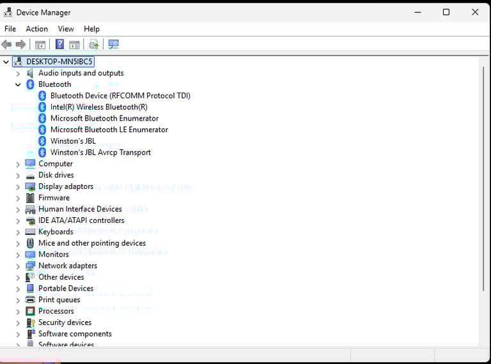Select Winston's JBL device text

(x=73, y=141)
